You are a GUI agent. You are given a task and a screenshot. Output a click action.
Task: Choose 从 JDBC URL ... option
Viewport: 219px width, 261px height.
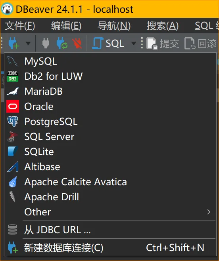point(110,230)
